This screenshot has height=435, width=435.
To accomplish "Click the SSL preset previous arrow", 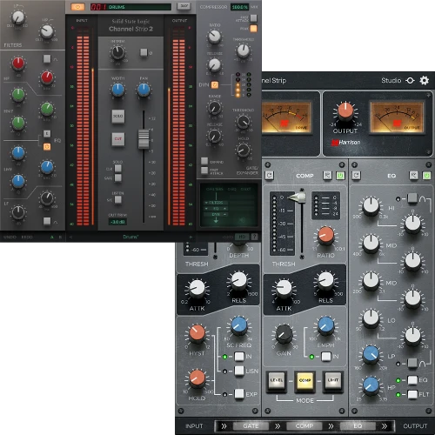I will click(x=71, y=237).
